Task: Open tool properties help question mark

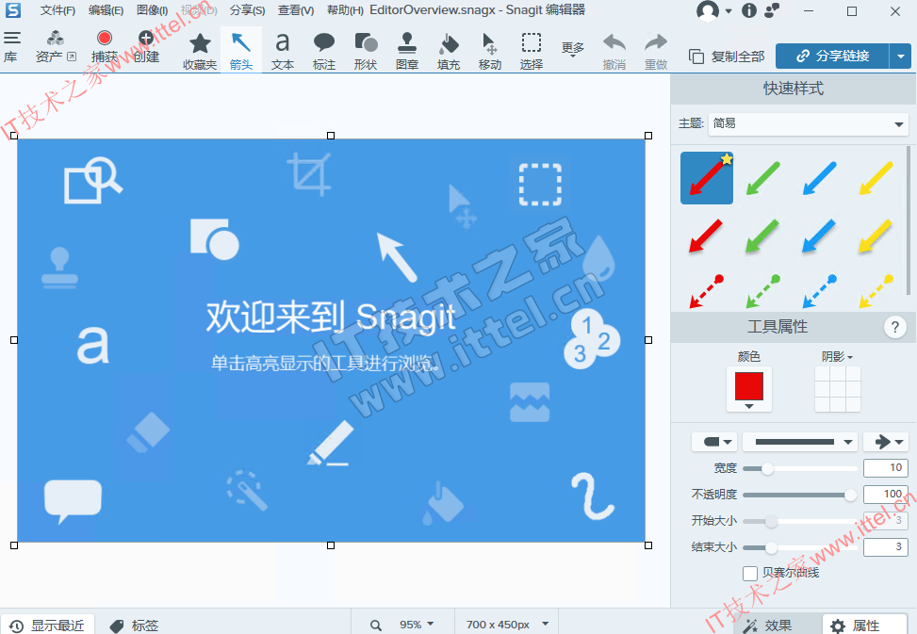Action: [894, 327]
